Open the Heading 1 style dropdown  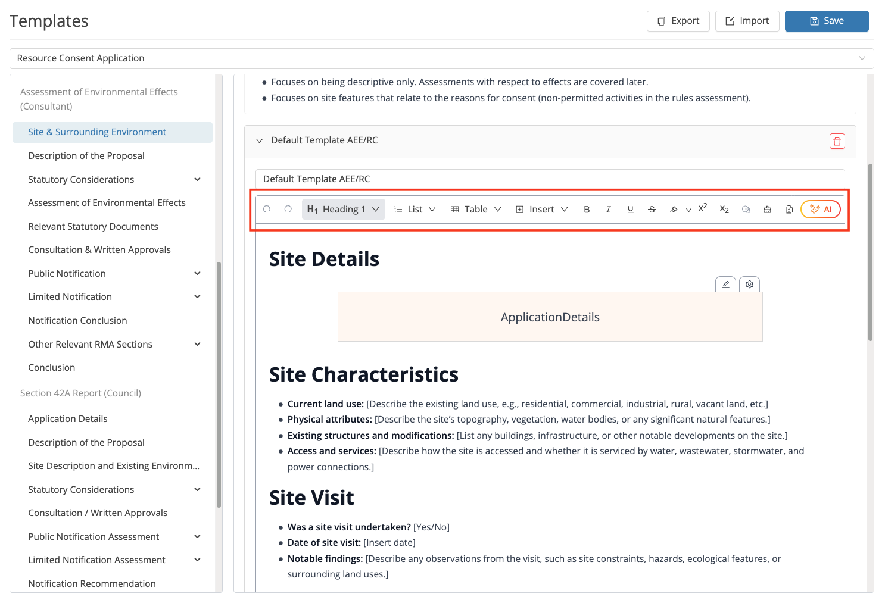click(x=343, y=209)
